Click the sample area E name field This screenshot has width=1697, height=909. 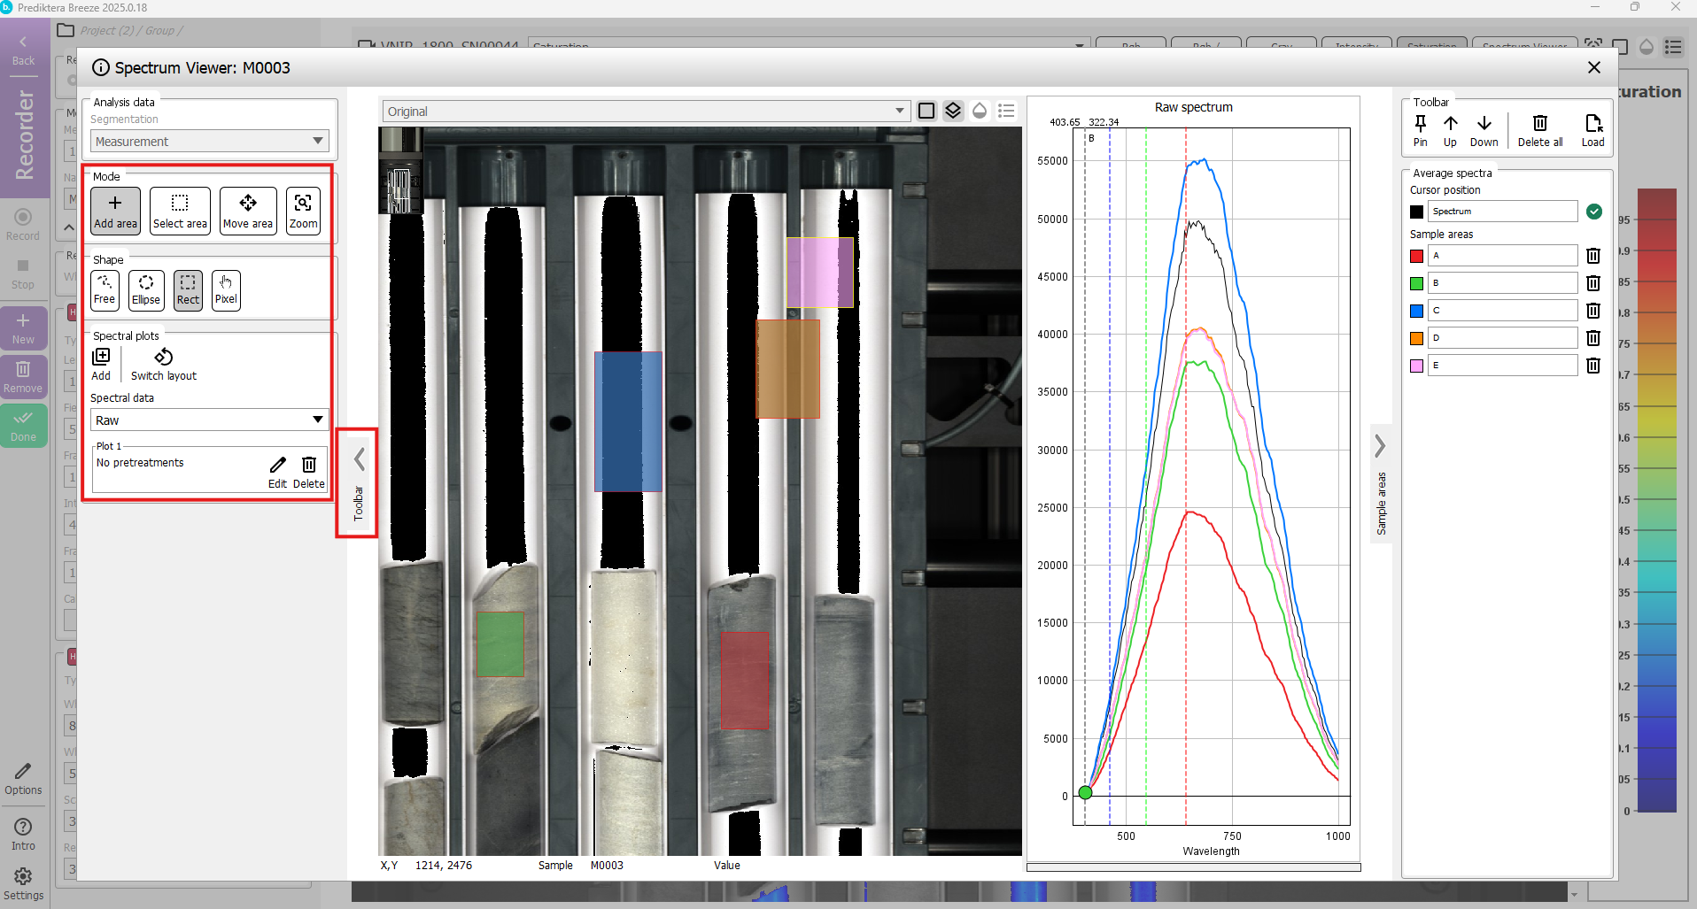[1502, 366]
